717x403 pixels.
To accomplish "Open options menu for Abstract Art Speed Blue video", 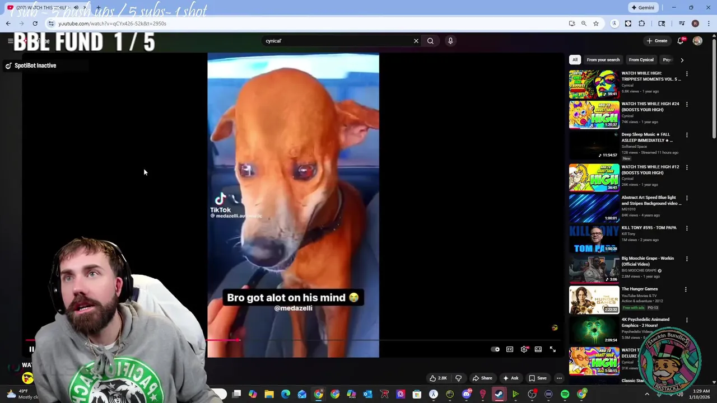I will 687,198.
